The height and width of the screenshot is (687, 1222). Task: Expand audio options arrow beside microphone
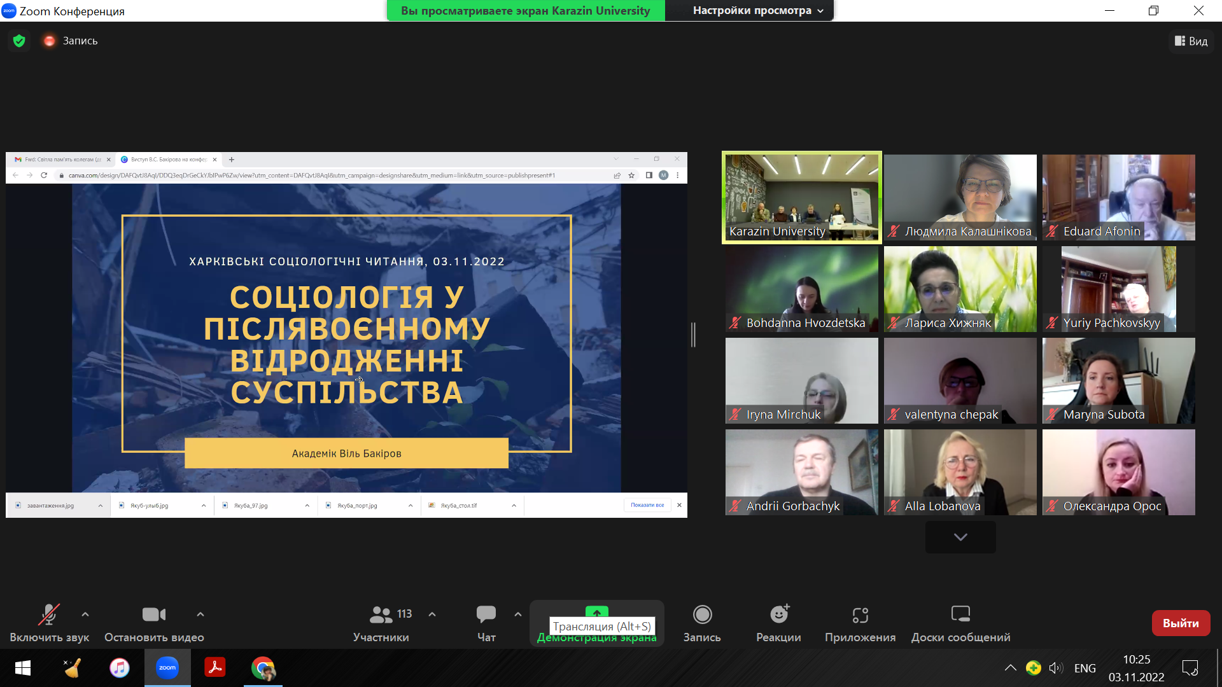coord(85,614)
